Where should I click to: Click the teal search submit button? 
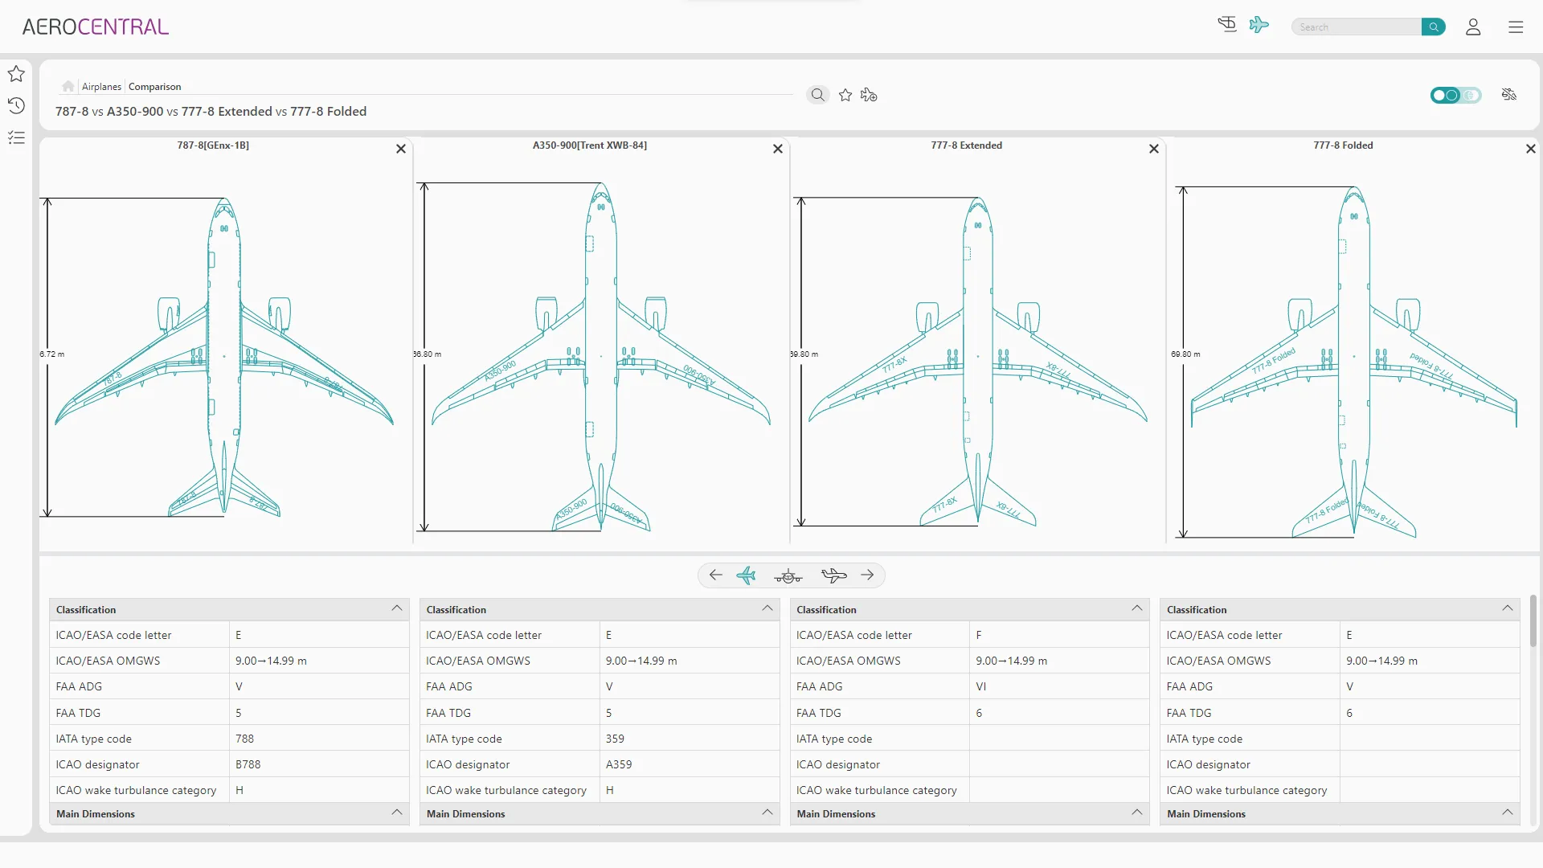[x=1433, y=27]
